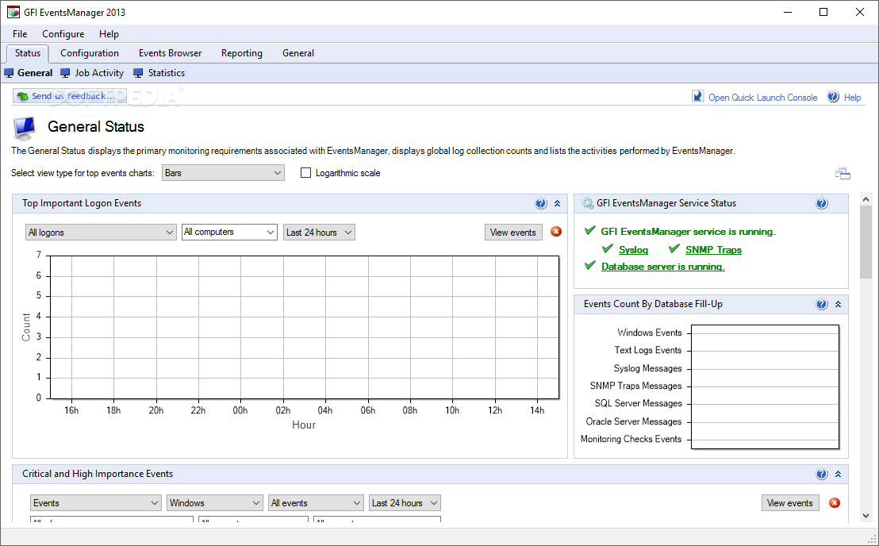Open critical events Last 24 hours dropdown
Image resolution: width=879 pixels, height=546 pixels.
[x=405, y=503]
